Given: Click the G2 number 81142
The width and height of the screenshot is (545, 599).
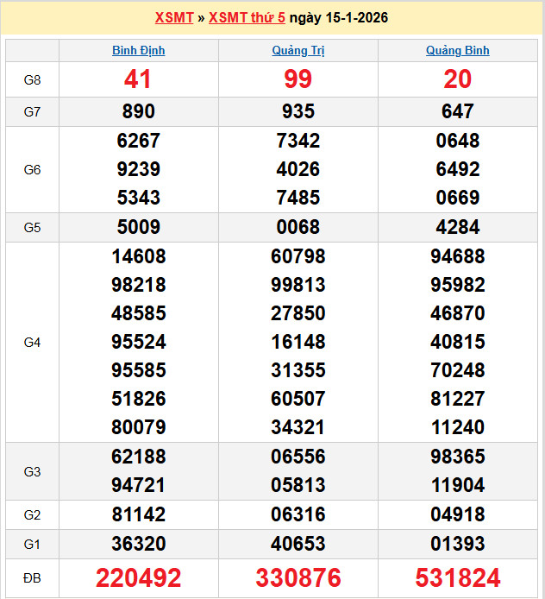Looking at the screenshot, I should click(138, 514).
